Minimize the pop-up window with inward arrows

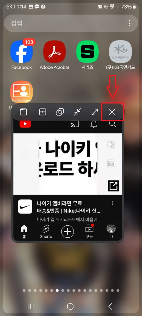(x=77, y=112)
